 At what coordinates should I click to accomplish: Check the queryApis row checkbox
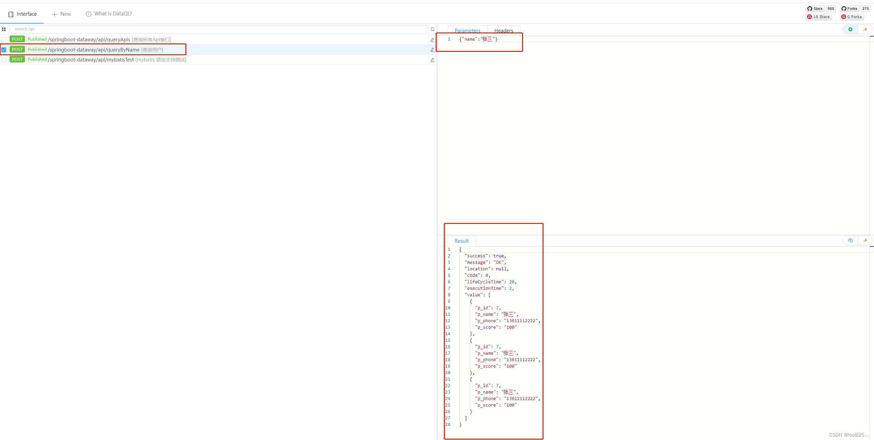tap(4, 40)
